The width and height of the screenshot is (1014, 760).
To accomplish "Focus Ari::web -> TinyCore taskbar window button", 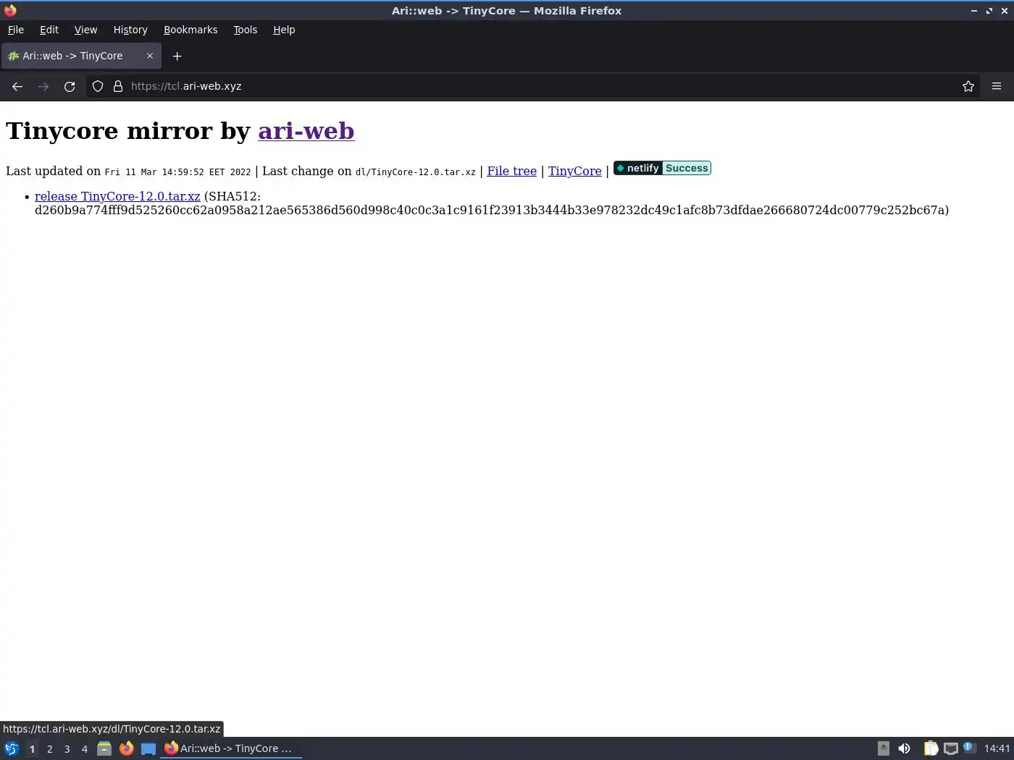I will (x=230, y=748).
